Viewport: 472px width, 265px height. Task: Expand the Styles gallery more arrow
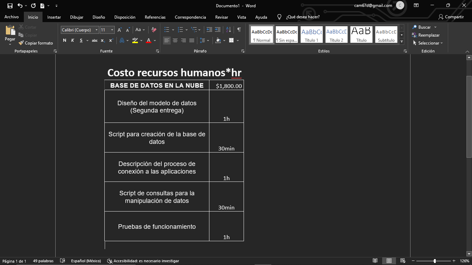tap(402, 42)
